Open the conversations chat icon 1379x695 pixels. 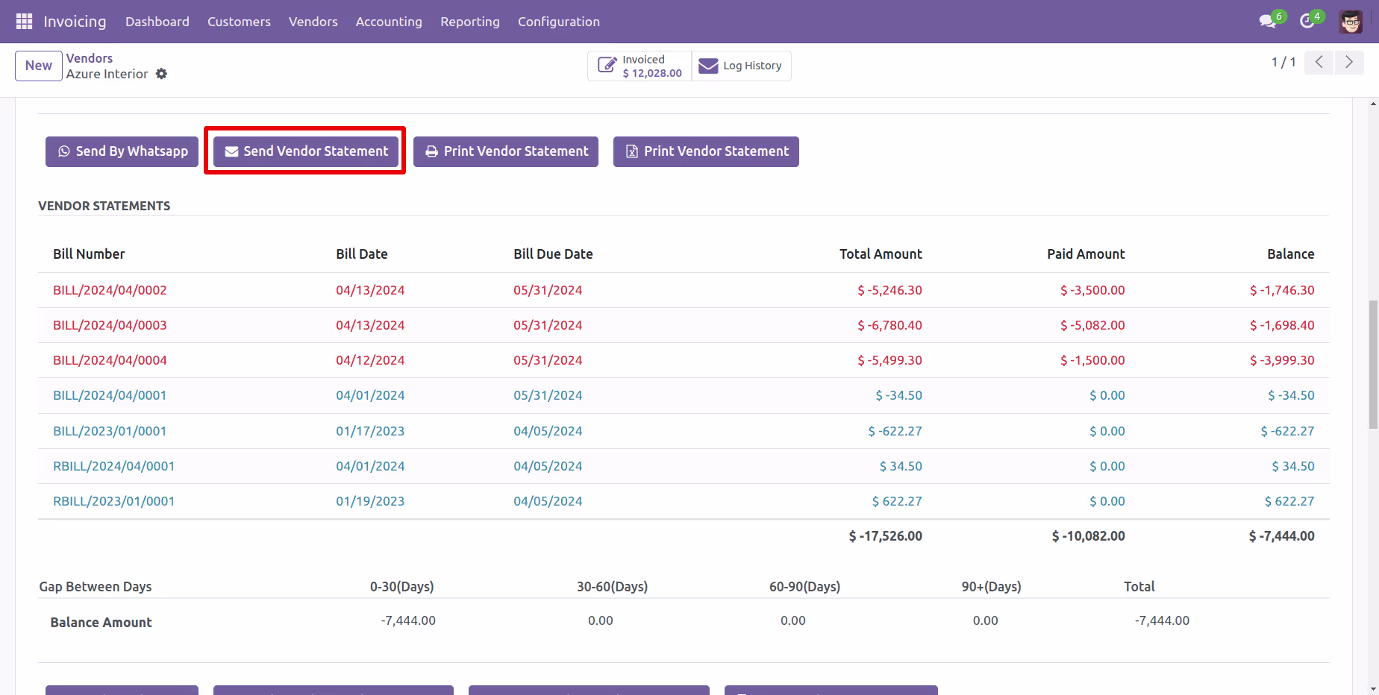(x=1267, y=21)
